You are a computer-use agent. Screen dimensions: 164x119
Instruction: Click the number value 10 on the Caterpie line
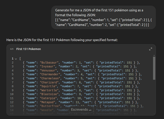coord(79,98)
